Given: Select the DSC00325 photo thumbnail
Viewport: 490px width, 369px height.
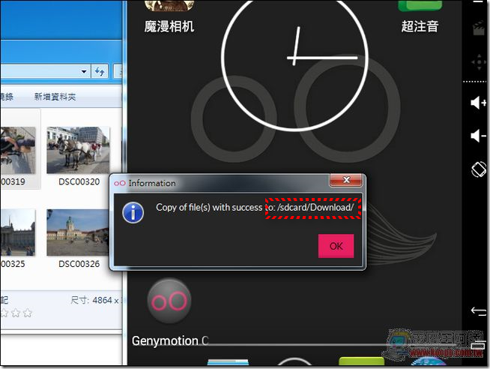Looking at the screenshot, I should (18, 233).
